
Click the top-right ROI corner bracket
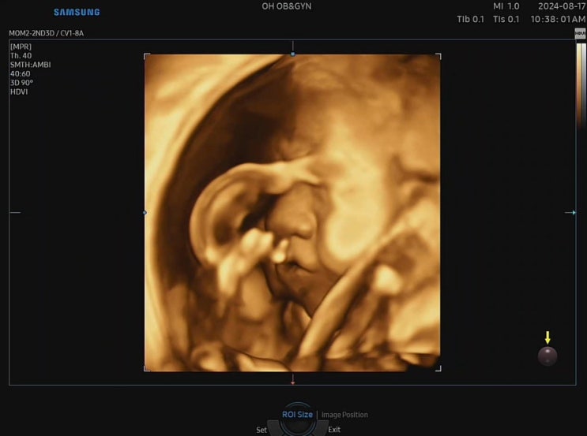(438, 56)
